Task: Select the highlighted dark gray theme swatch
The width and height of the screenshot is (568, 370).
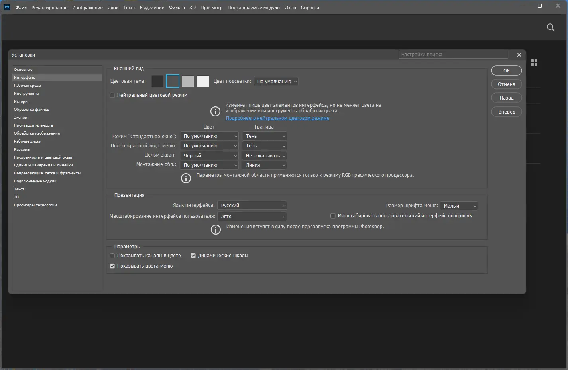Action: pos(173,81)
